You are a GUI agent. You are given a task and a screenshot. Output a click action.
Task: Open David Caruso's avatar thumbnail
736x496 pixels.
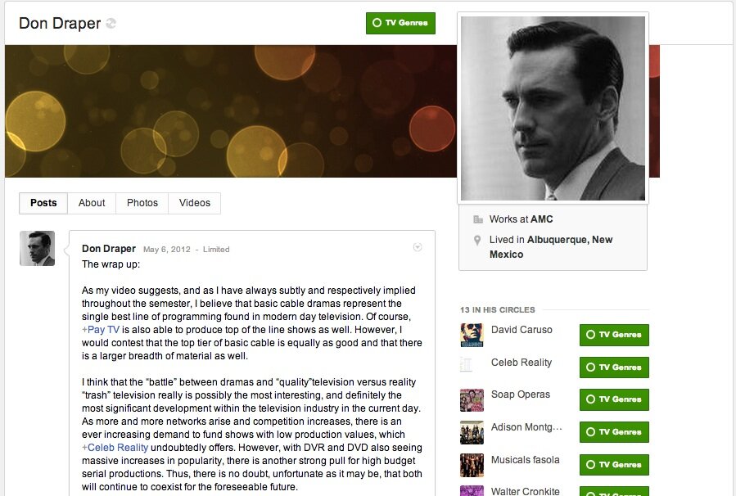[x=472, y=335]
